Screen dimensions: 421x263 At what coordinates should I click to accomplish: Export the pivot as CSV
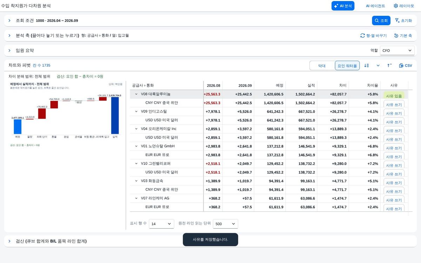(405, 66)
